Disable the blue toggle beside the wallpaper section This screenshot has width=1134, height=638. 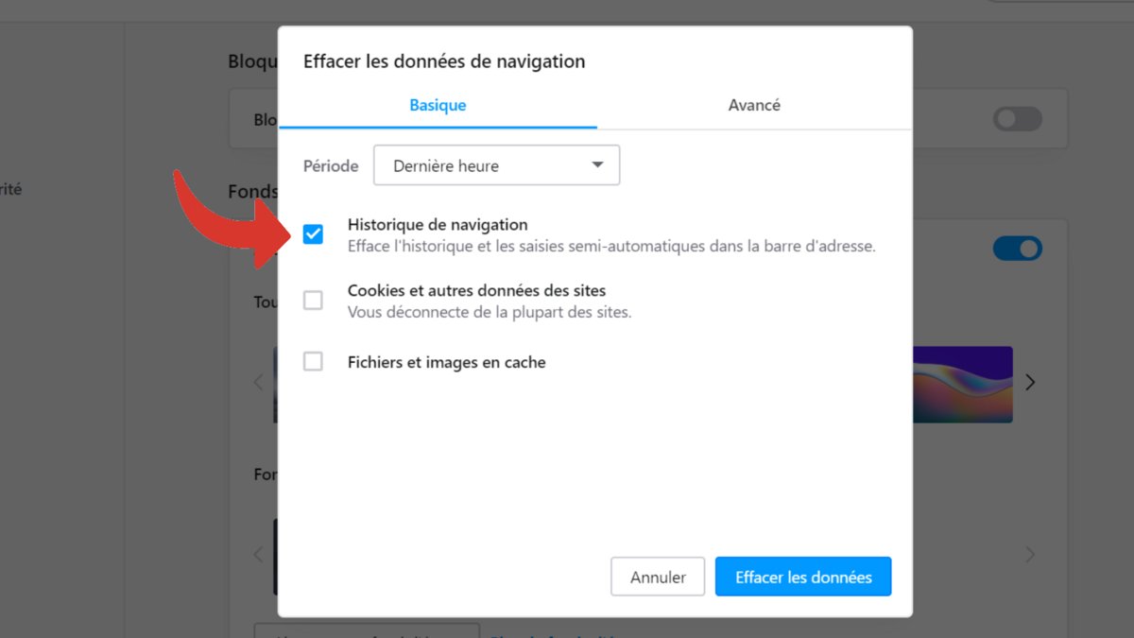coord(1018,248)
